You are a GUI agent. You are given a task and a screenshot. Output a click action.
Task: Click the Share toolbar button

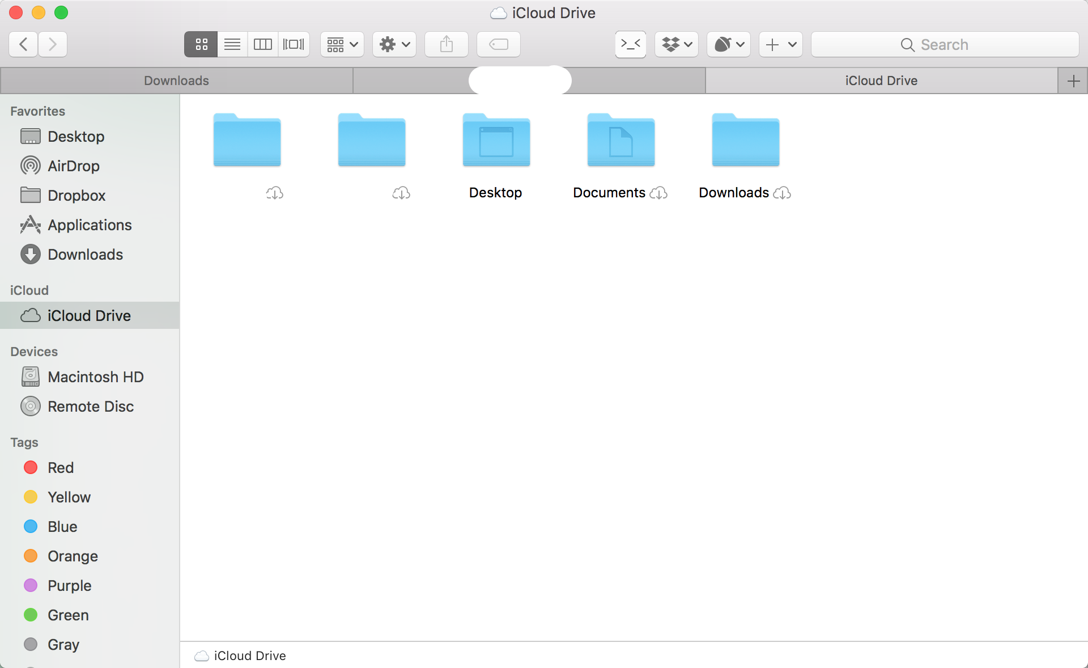coord(447,44)
